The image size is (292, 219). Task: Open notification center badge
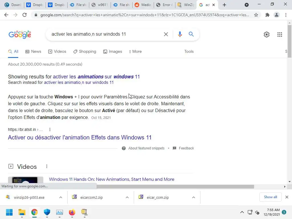coord(284,212)
